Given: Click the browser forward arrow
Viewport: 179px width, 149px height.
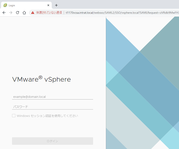Looking at the screenshot, I should (11, 13).
